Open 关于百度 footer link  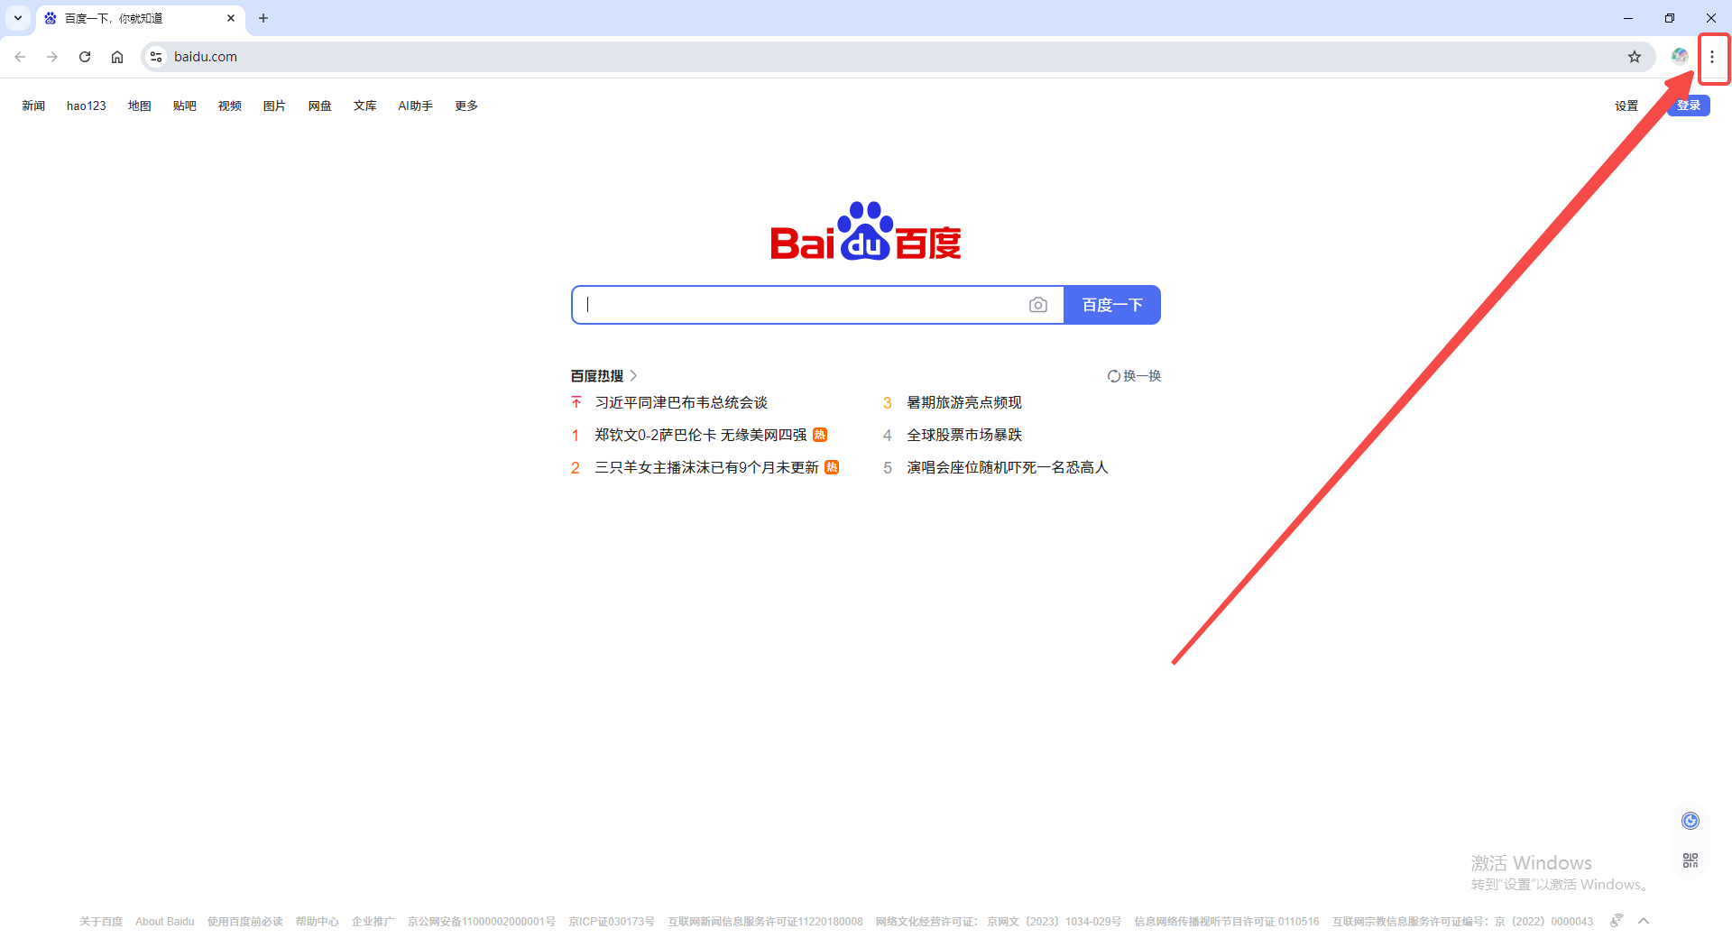(101, 922)
